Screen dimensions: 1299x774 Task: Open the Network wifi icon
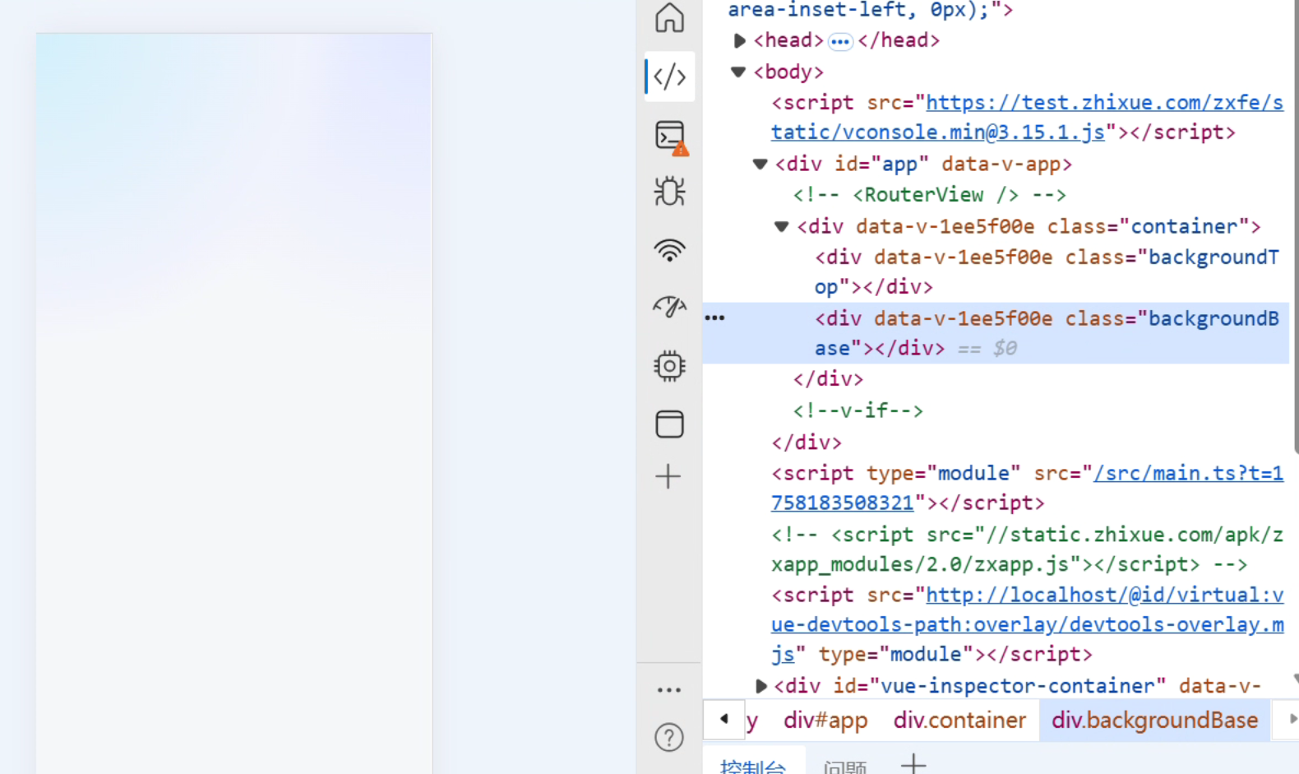point(669,249)
